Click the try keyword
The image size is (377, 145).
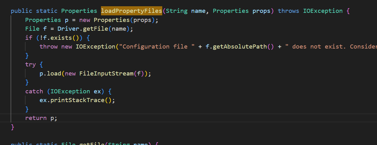coord(31,65)
